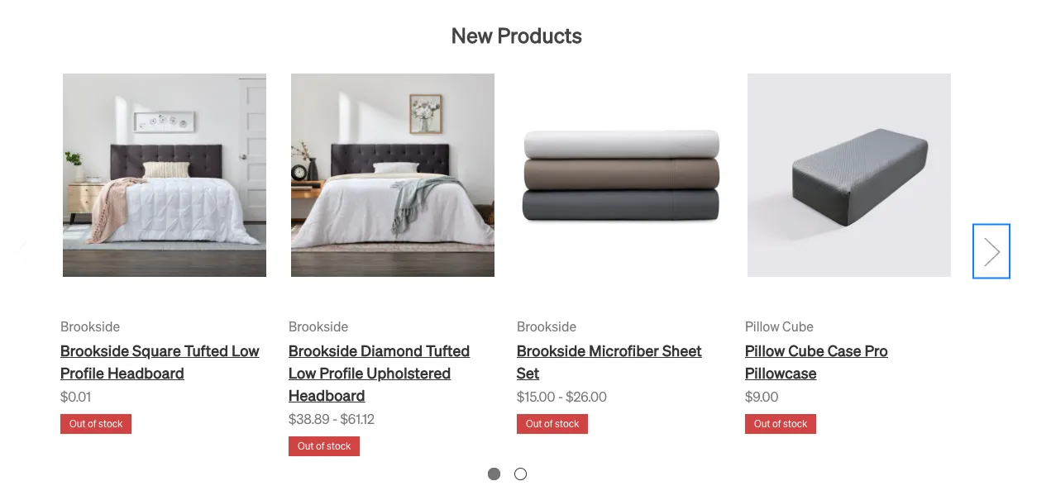Select the first carousel page dot

[x=494, y=474]
